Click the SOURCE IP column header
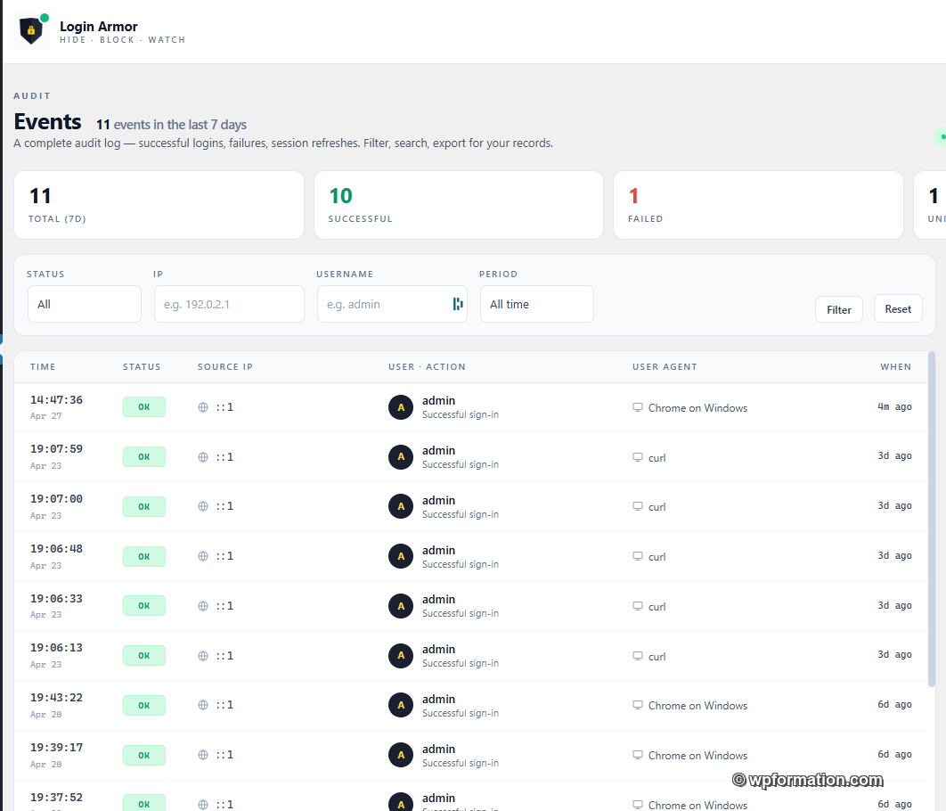 click(x=225, y=367)
